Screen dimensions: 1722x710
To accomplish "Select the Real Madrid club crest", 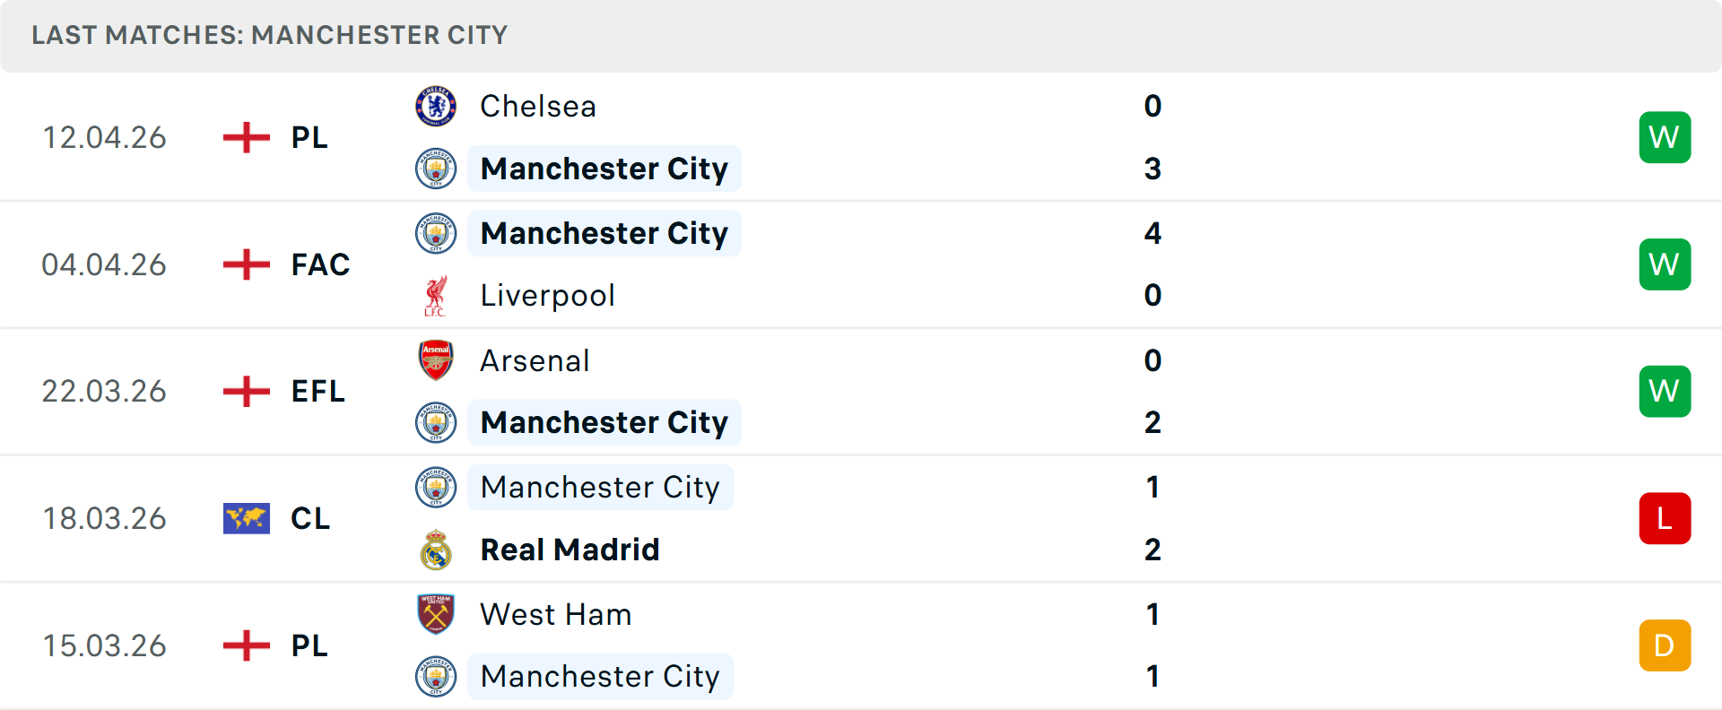I will tap(436, 550).
